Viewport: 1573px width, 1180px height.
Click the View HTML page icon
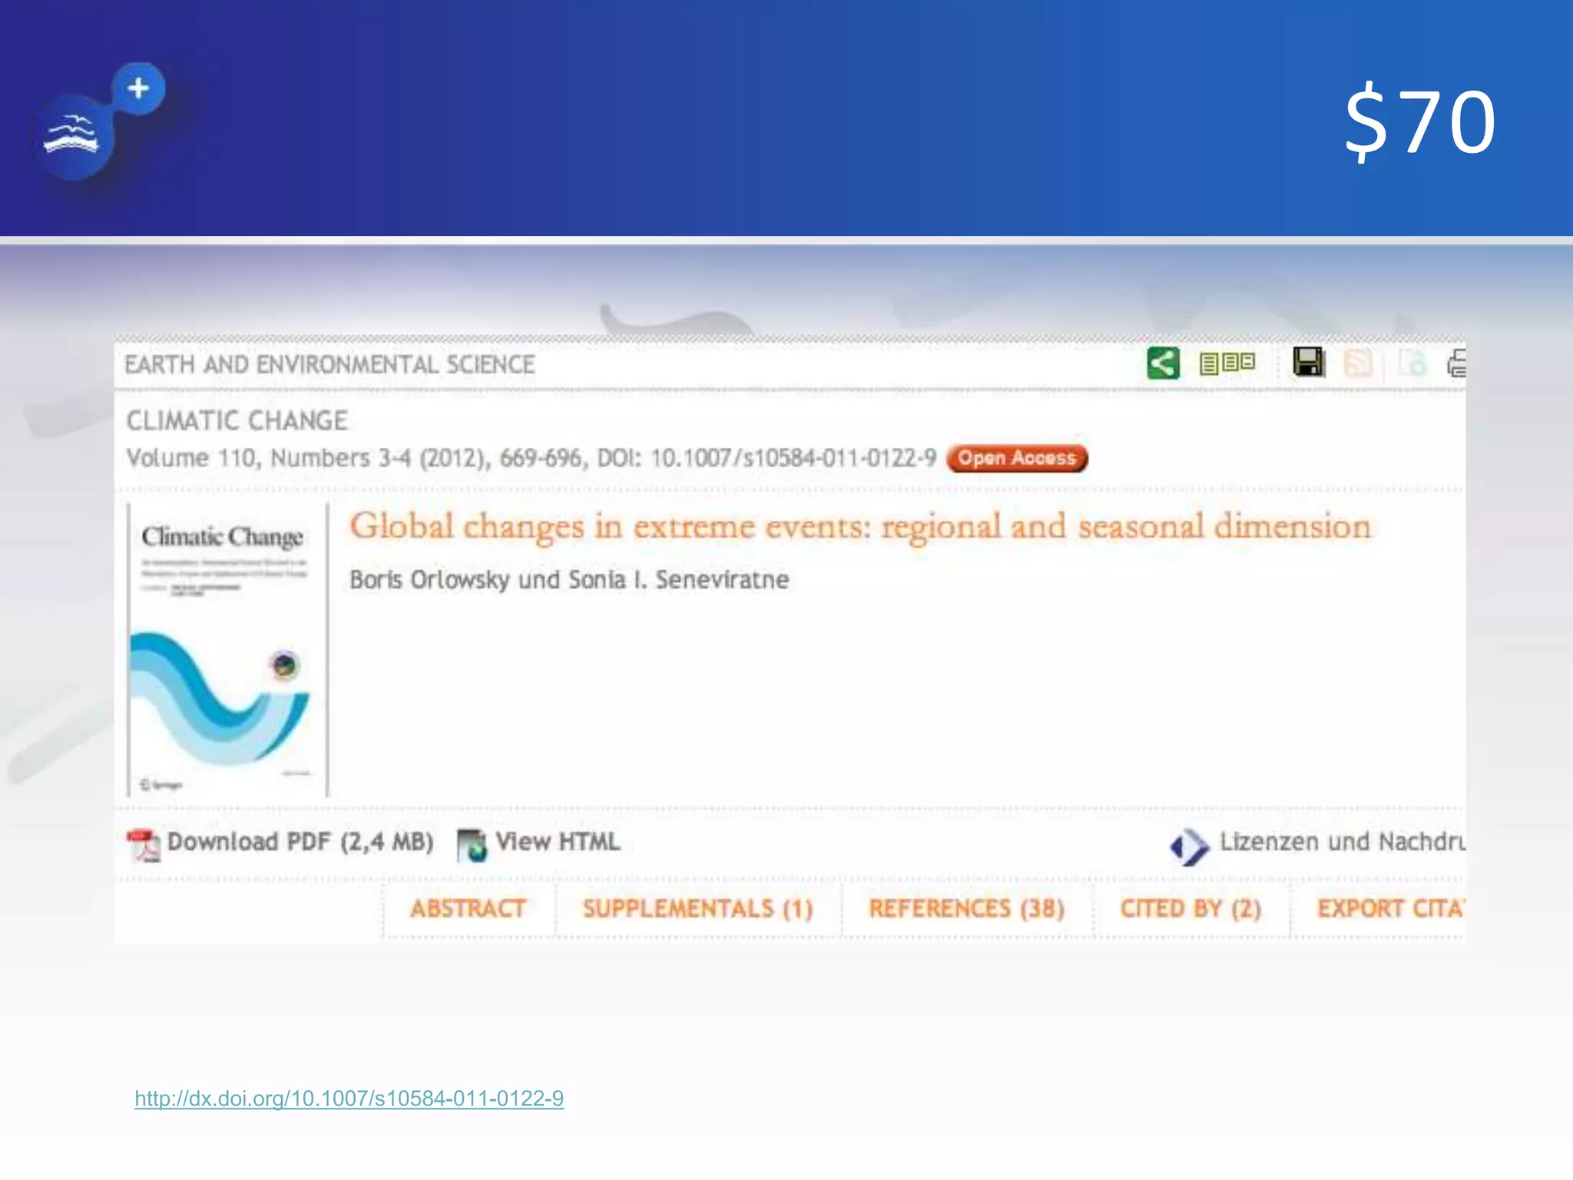tap(472, 845)
